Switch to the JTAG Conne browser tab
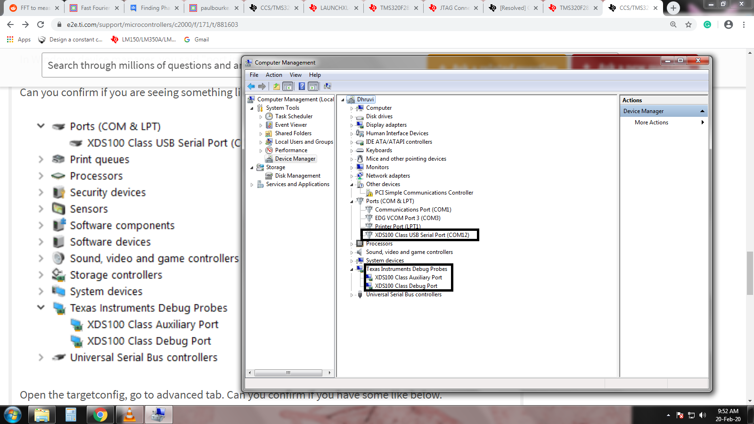 pos(453,8)
